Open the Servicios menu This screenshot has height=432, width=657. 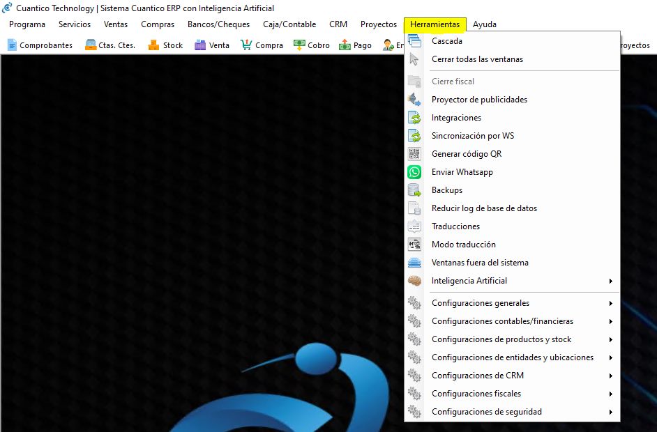[75, 24]
